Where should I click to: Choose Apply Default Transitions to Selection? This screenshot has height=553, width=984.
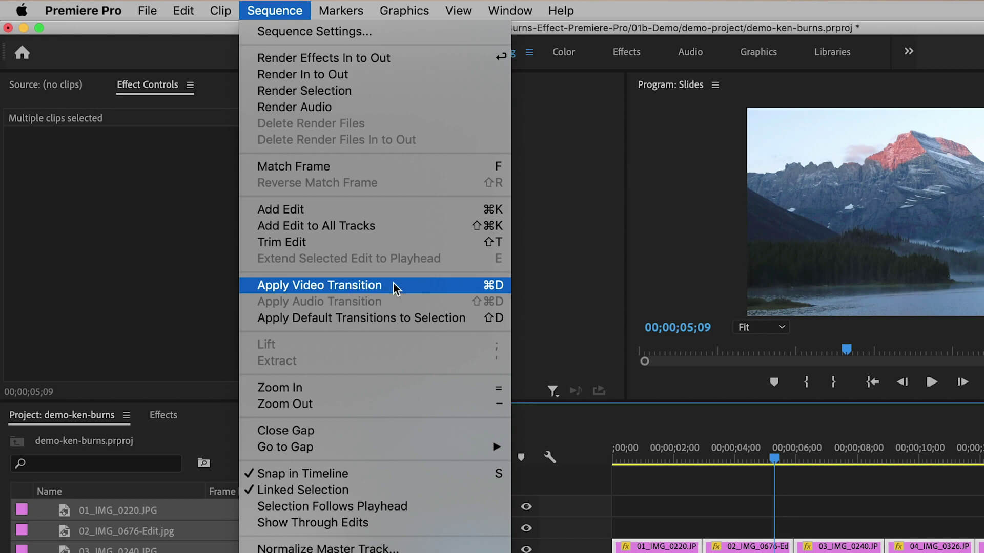[x=375, y=318]
